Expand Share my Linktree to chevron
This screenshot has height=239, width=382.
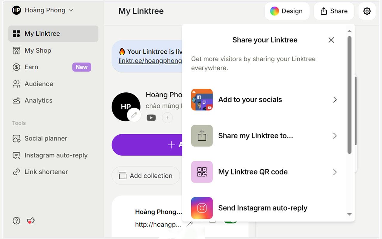coord(335,136)
